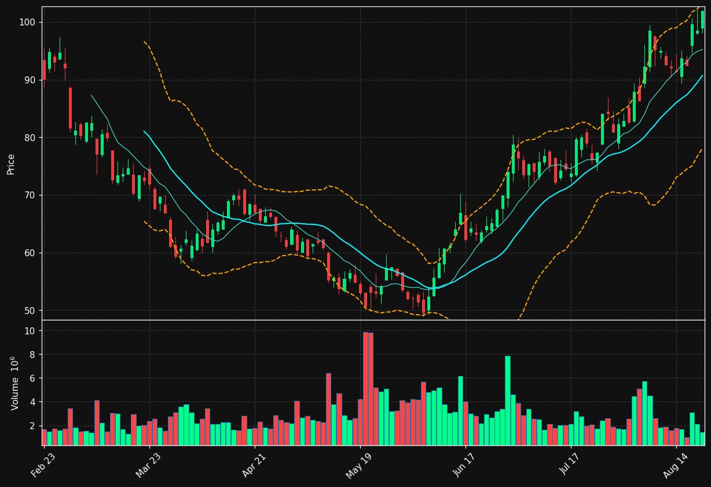Click price axis label 80
This screenshot has height=487, width=711.
point(30,138)
